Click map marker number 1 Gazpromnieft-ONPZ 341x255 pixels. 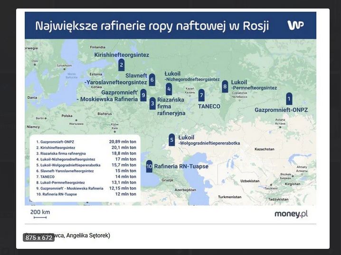(x=289, y=99)
